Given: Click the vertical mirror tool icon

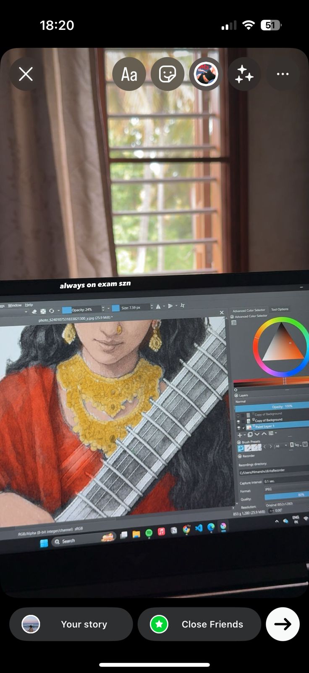Looking at the screenshot, I should click(x=170, y=306).
